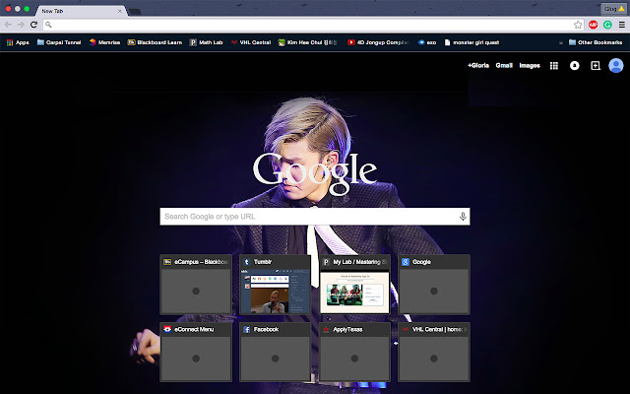Open the exo bookmark
Image resolution: width=630 pixels, height=394 pixels.
point(427,42)
